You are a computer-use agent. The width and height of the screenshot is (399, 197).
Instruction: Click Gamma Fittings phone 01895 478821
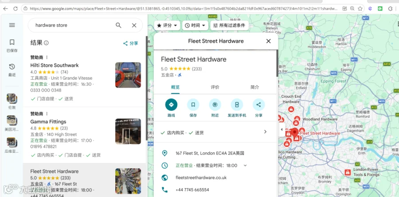pyautogui.click(x=43, y=147)
